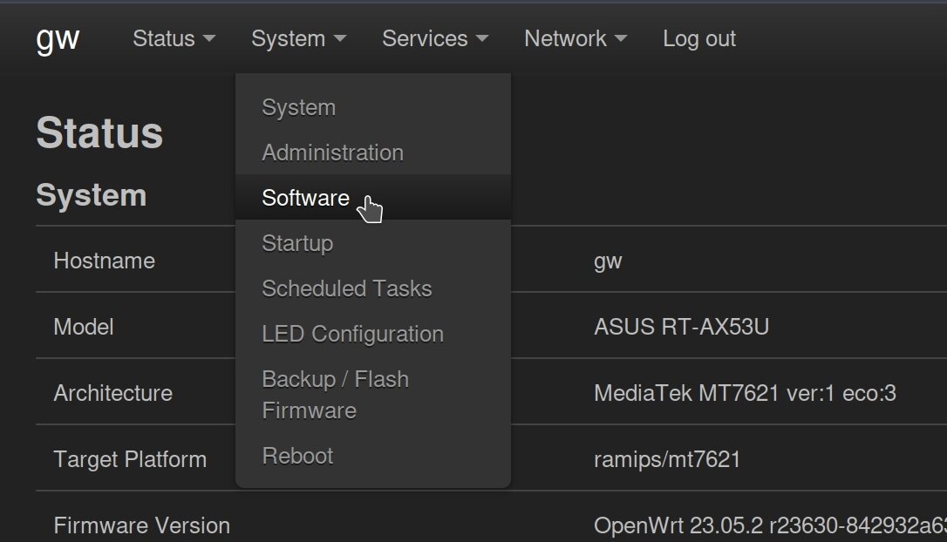Click the Hostname row label
The height and width of the screenshot is (542, 947).
click(104, 261)
